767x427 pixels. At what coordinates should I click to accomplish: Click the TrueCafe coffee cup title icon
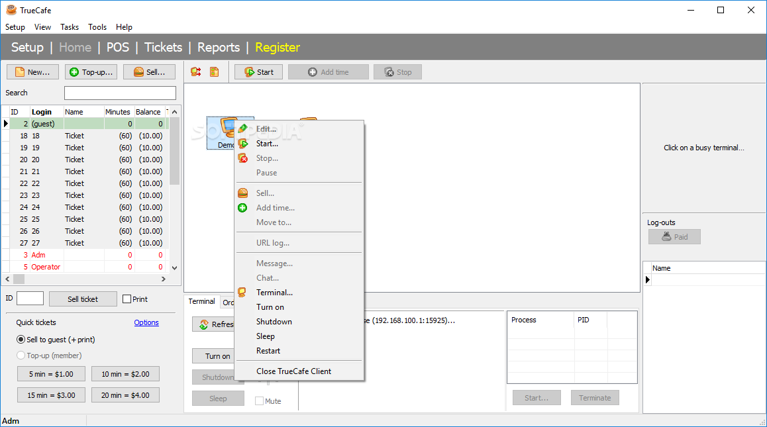click(x=11, y=10)
